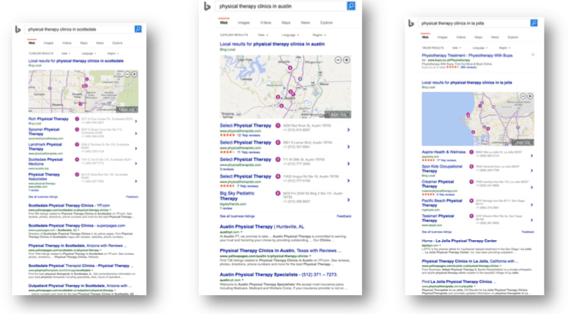
Task: Switch to the Images tab in the Austin panel
Action: (x=244, y=23)
